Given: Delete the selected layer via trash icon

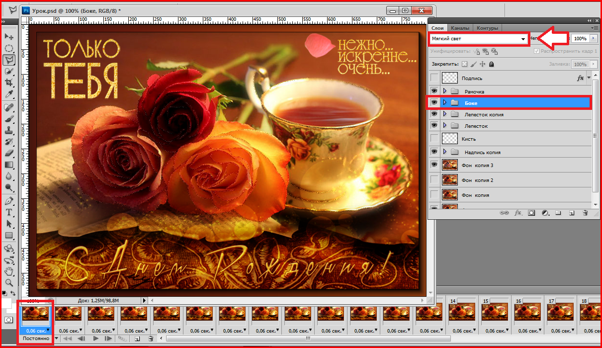Looking at the screenshot, I should [x=585, y=212].
